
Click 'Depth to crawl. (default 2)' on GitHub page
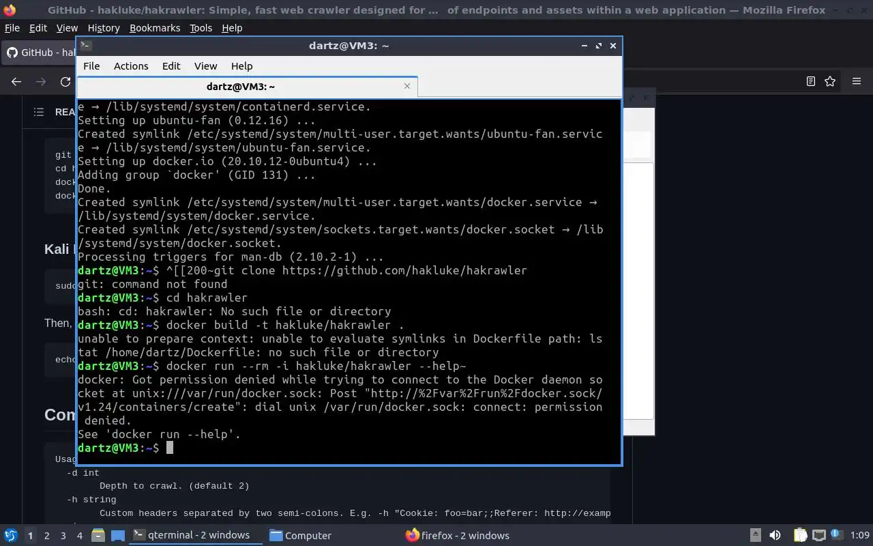pos(175,486)
